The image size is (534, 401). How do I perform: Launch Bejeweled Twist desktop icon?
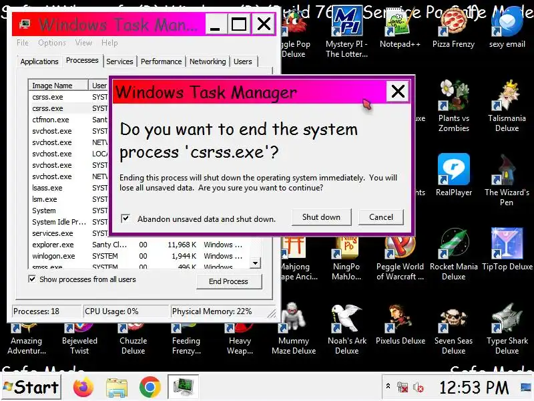[79, 338]
